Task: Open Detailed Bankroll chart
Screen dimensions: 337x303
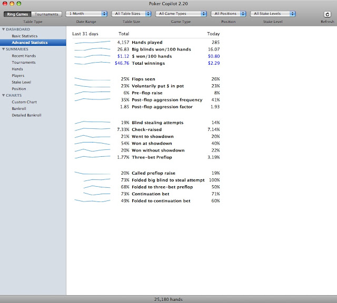Action: click(27, 115)
